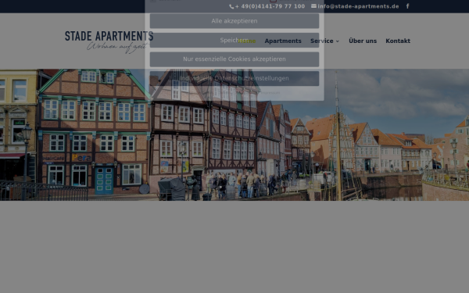Viewport: 469px width, 293px height.
Task: Click the Stade Apartments logo
Action: (x=109, y=42)
